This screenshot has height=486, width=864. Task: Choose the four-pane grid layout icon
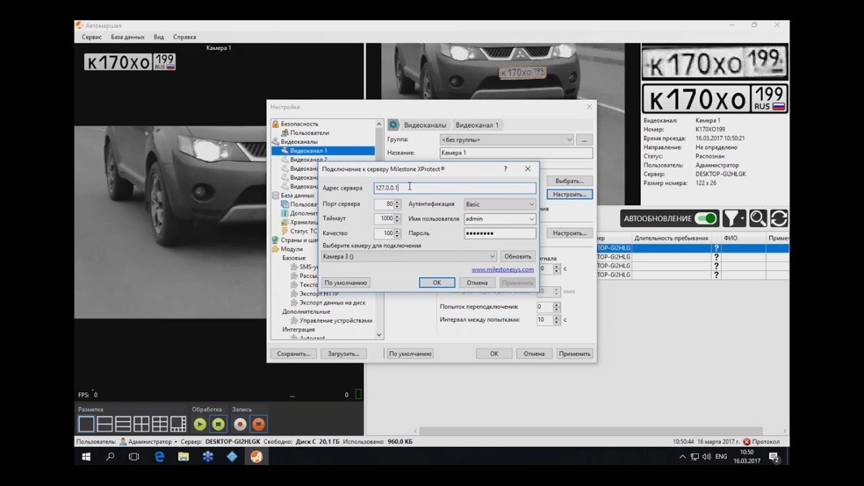point(141,425)
